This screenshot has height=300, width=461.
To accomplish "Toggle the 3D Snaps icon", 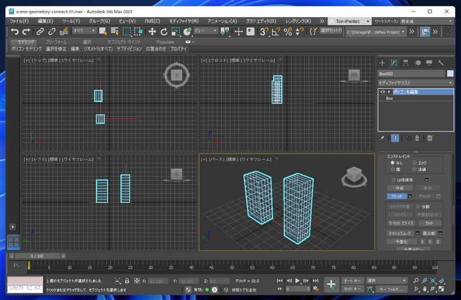I will (x=264, y=31).
